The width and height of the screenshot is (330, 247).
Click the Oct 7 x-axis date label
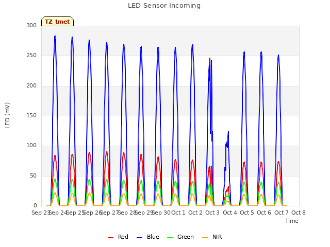pos(282,213)
